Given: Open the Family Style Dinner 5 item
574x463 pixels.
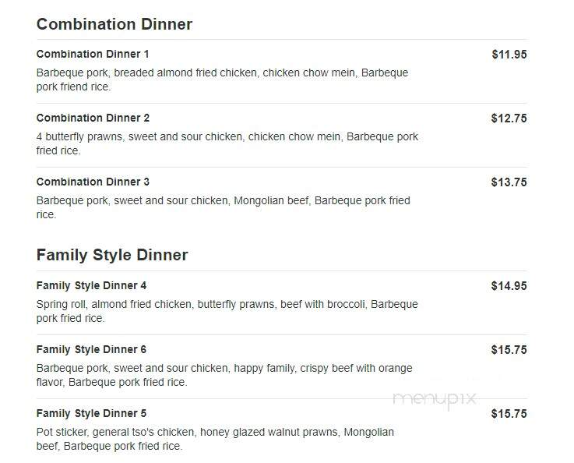Looking at the screenshot, I should point(92,414).
